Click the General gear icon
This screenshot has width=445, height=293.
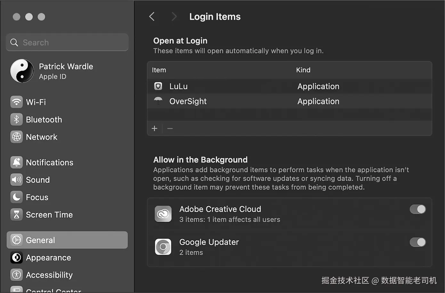tap(16, 240)
